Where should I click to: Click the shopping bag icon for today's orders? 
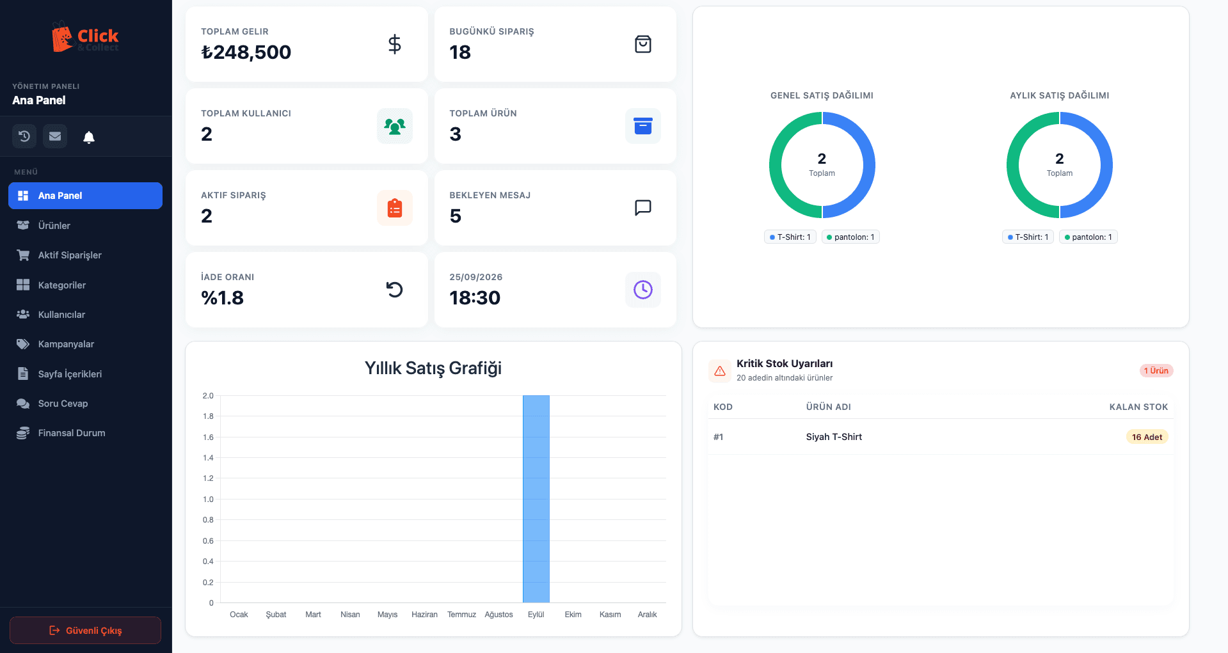tap(643, 44)
